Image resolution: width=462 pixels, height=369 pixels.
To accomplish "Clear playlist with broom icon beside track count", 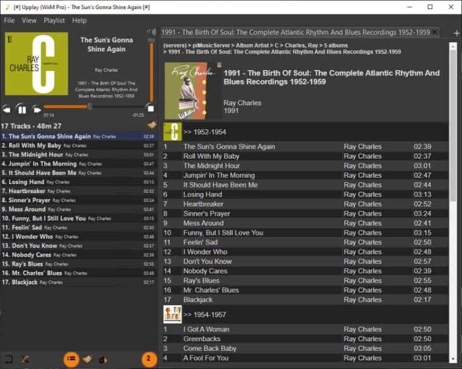I will (152, 125).
